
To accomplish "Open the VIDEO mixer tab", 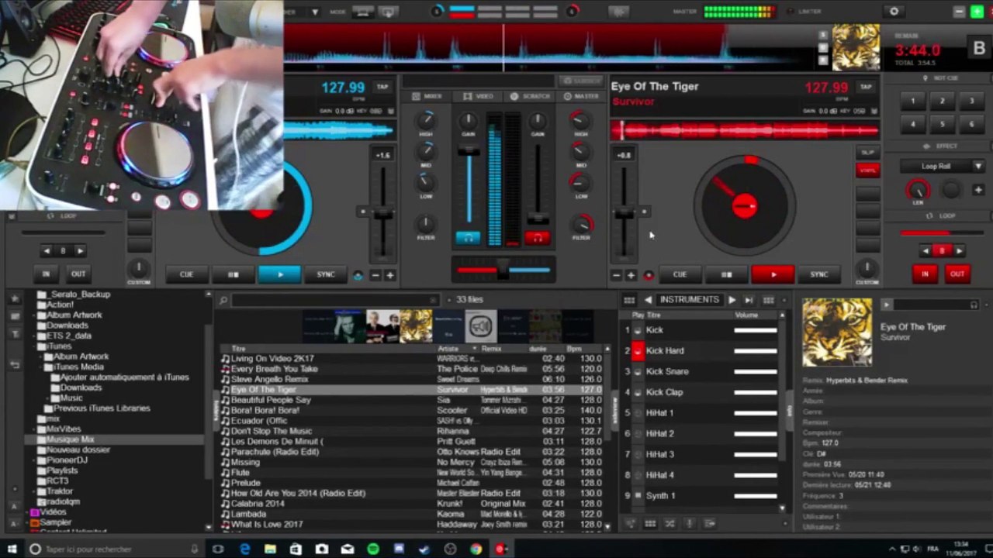I will click(x=479, y=96).
